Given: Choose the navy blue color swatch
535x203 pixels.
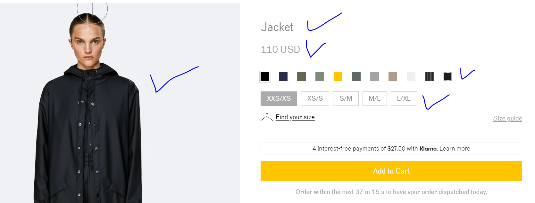Looking at the screenshot, I should [x=283, y=77].
